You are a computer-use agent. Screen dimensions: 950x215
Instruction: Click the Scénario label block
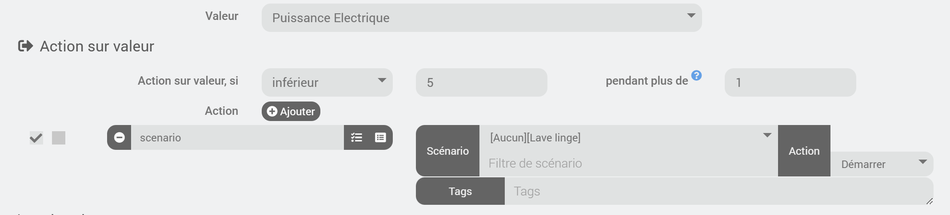pyautogui.click(x=447, y=151)
